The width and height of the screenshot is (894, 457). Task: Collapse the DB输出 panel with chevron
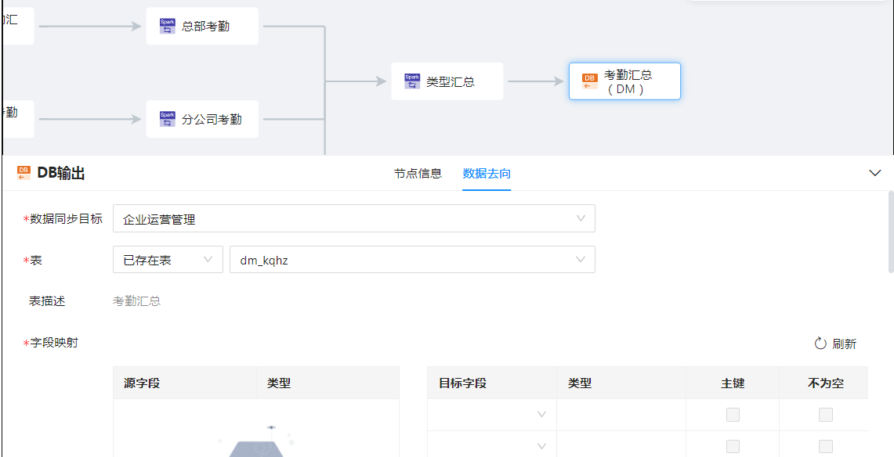(875, 173)
